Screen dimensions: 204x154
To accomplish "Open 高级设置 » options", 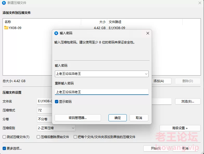I will pos(180,128).
